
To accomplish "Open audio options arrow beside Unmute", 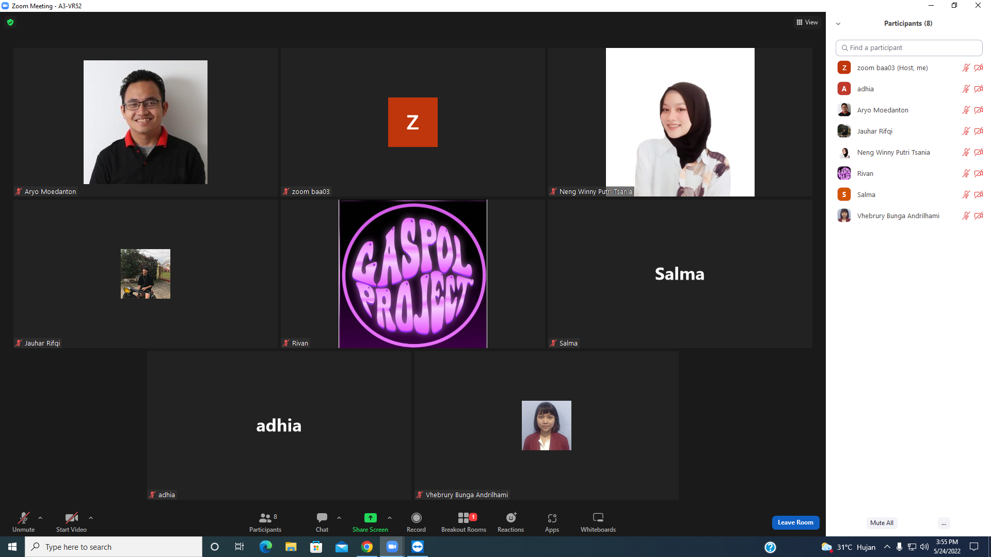I will (40, 518).
